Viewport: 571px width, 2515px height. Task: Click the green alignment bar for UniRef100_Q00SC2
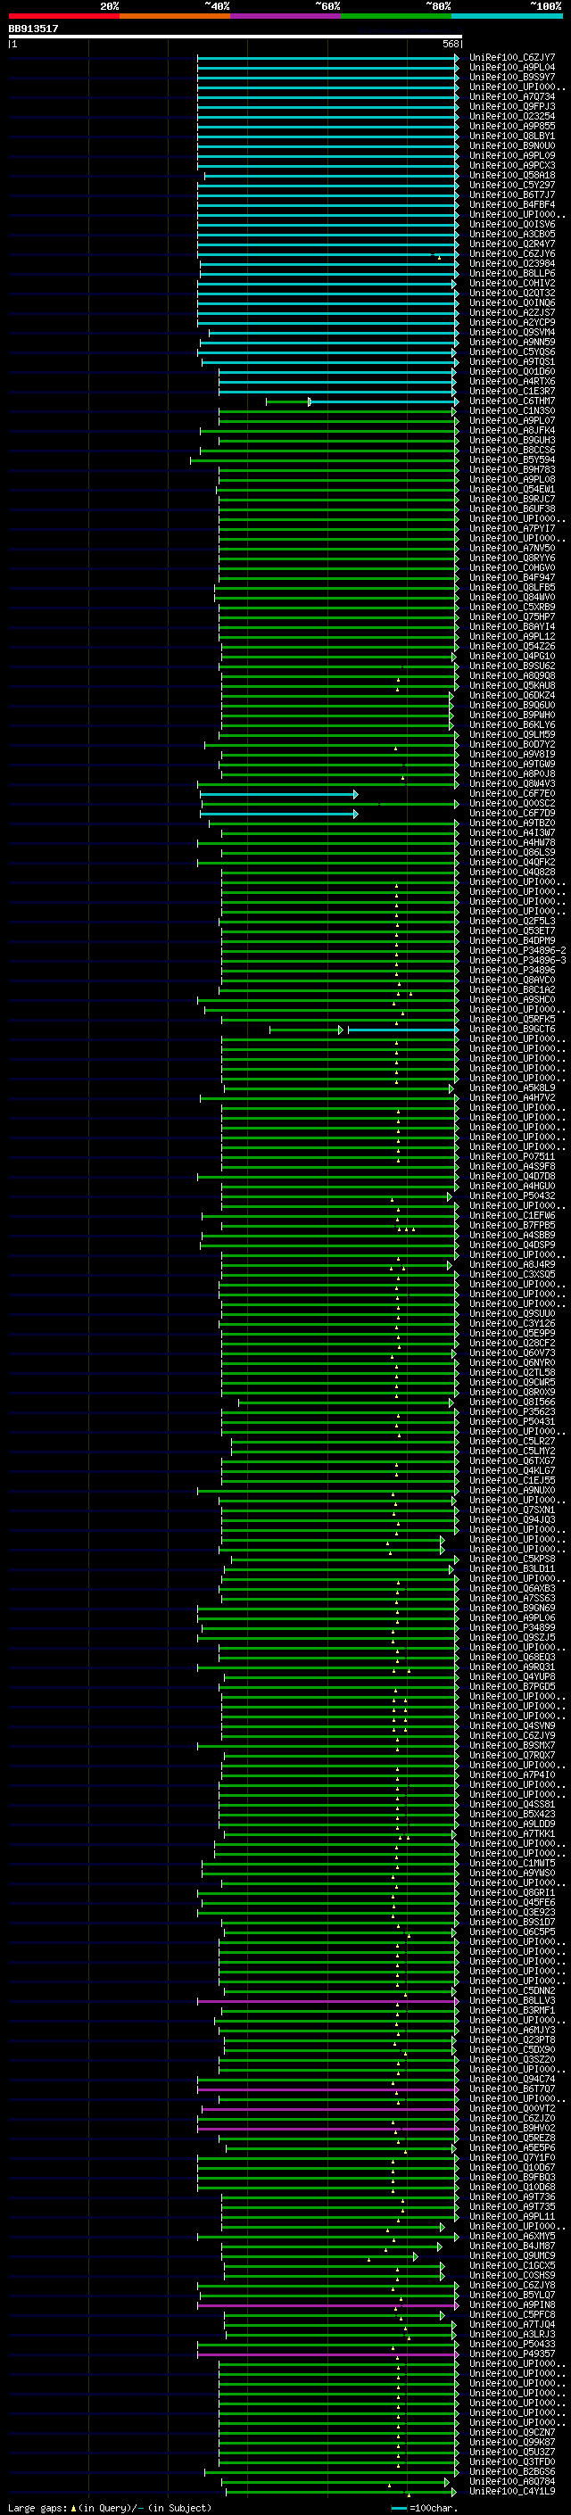[x=330, y=804]
